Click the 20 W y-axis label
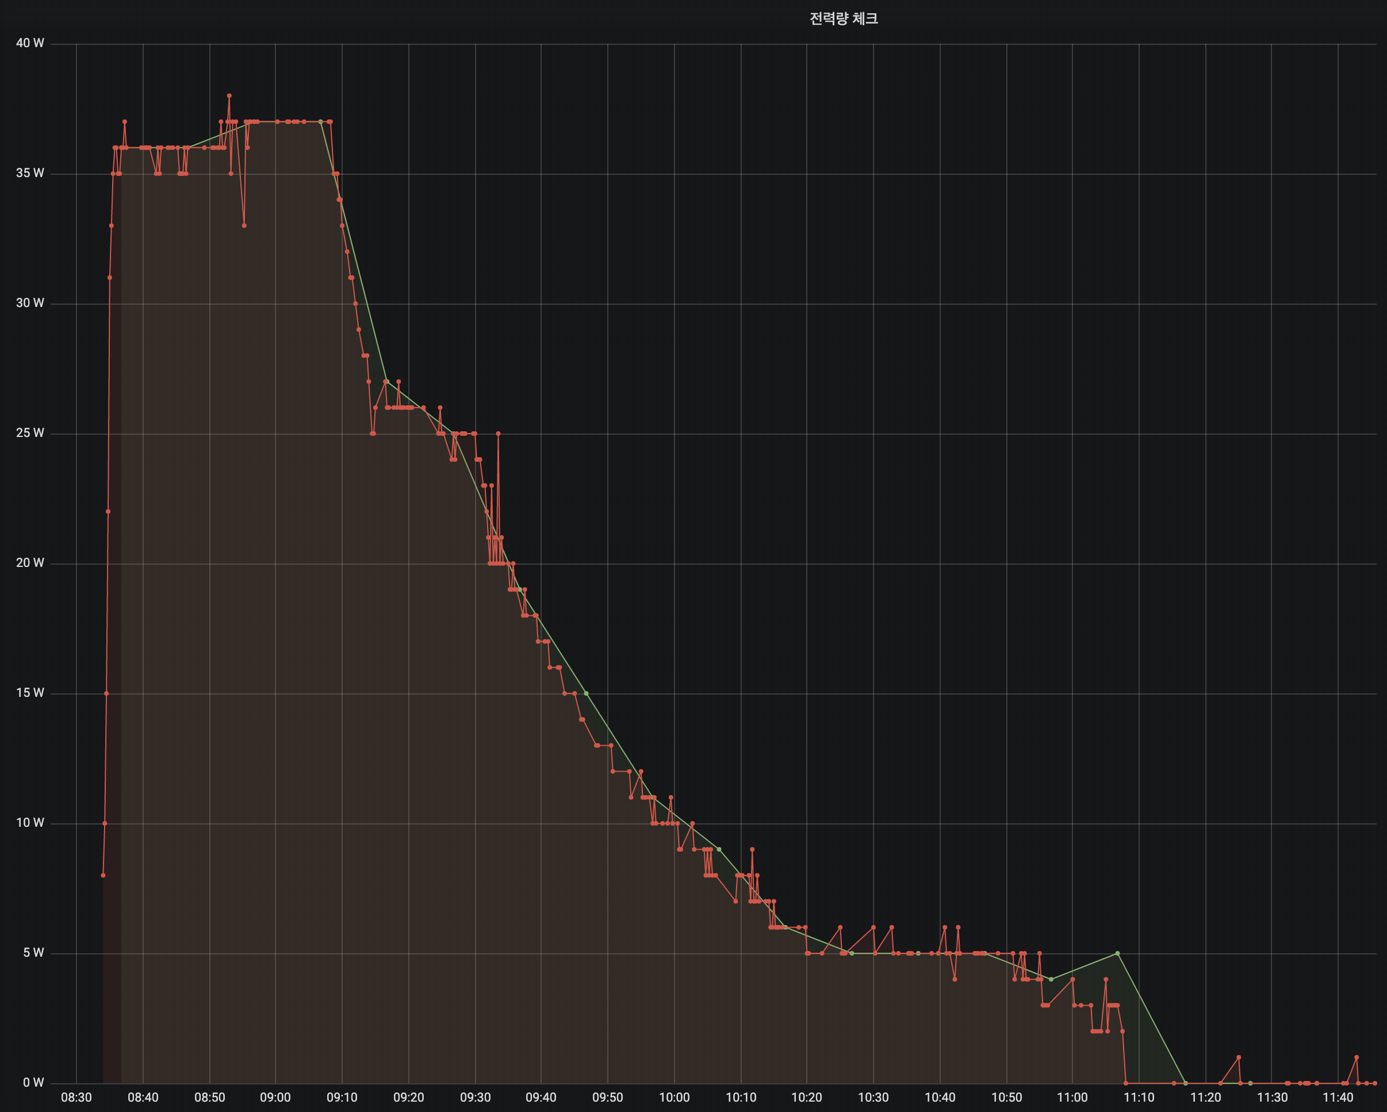Image resolution: width=1387 pixels, height=1112 pixels. point(30,563)
